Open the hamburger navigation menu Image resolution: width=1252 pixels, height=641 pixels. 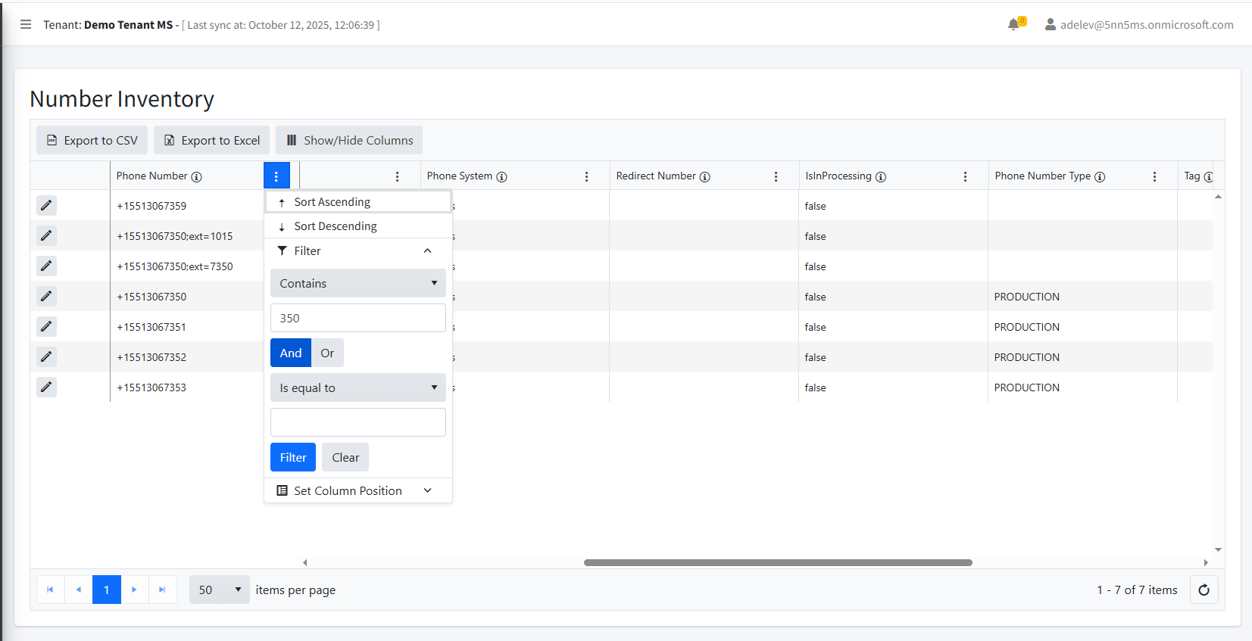tap(26, 24)
